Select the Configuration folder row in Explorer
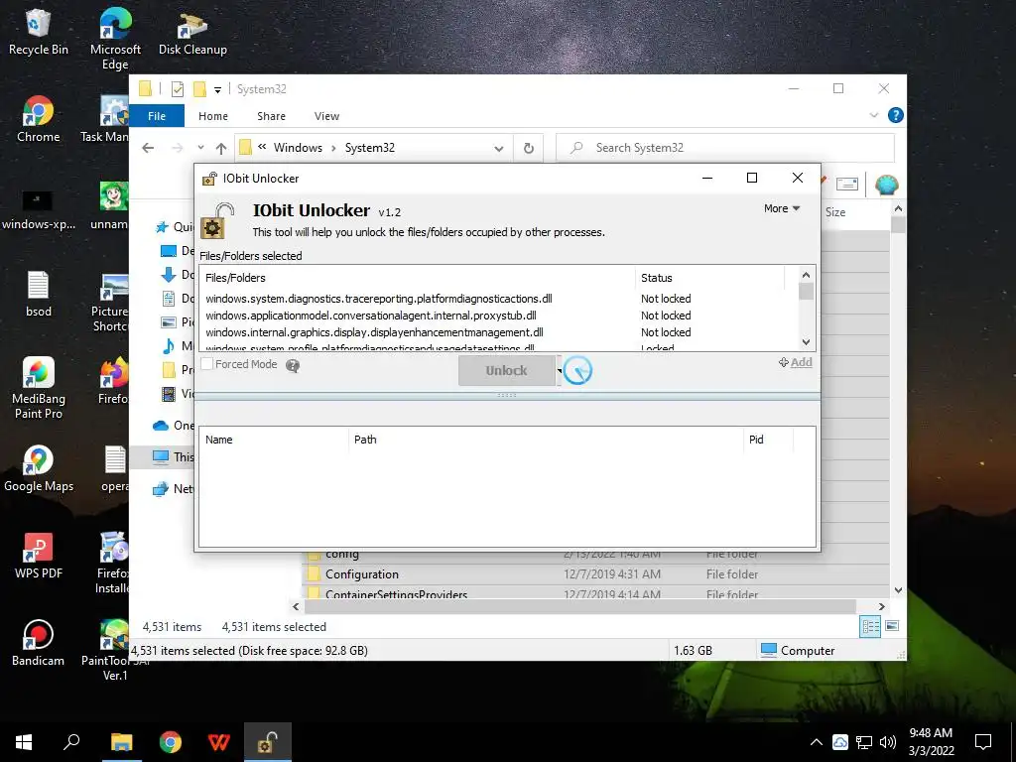This screenshot has height=762, width=1016. (x=595, y=574)
